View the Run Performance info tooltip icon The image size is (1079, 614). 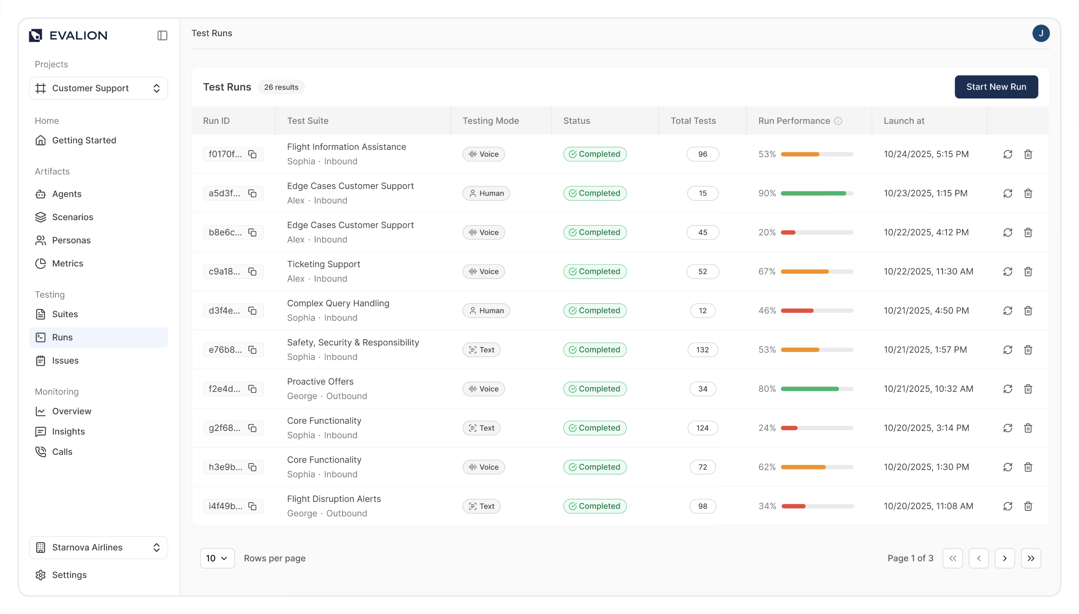point(838,121)
